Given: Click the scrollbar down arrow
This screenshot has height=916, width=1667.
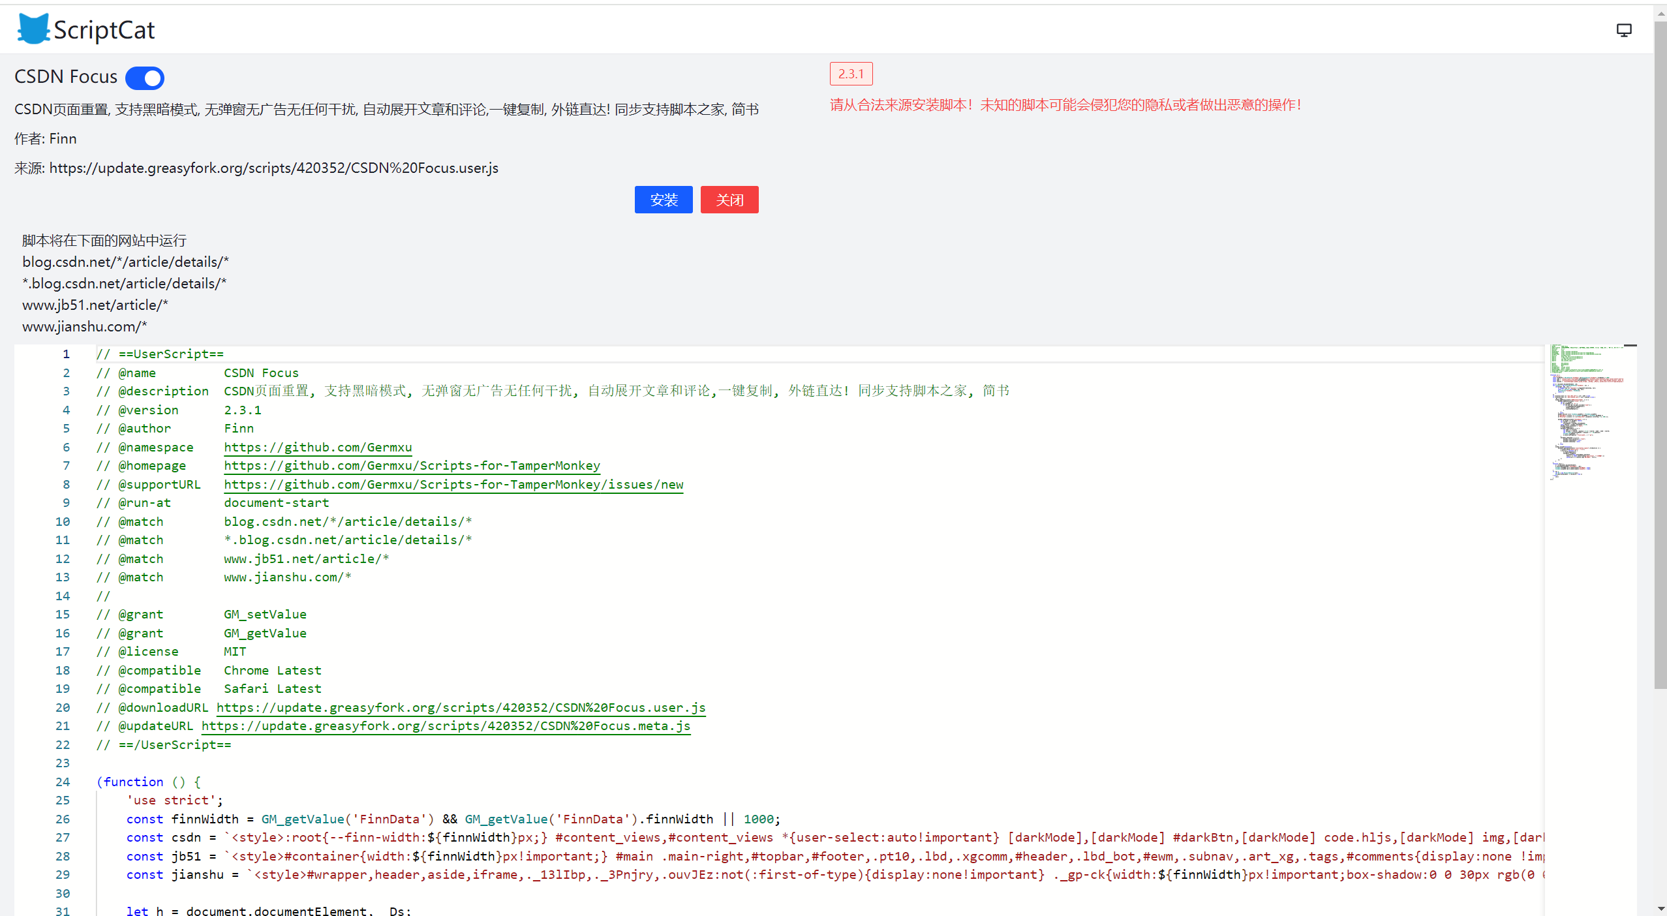Looking at the screenshot, I should point(1660,909).
